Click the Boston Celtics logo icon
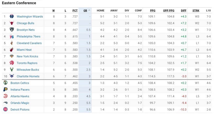The height and width of the screenshot is (114, 214). [x=5, y=83]
